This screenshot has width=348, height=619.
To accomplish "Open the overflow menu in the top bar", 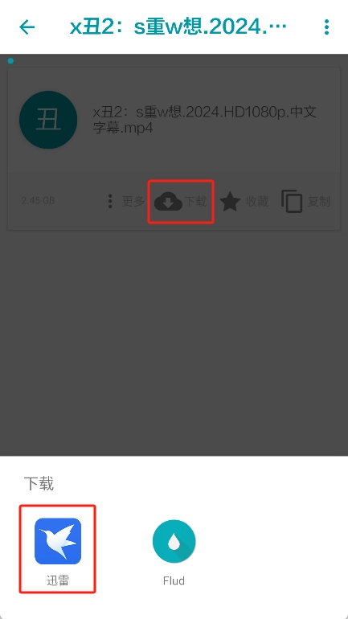I will coord(326,27).
